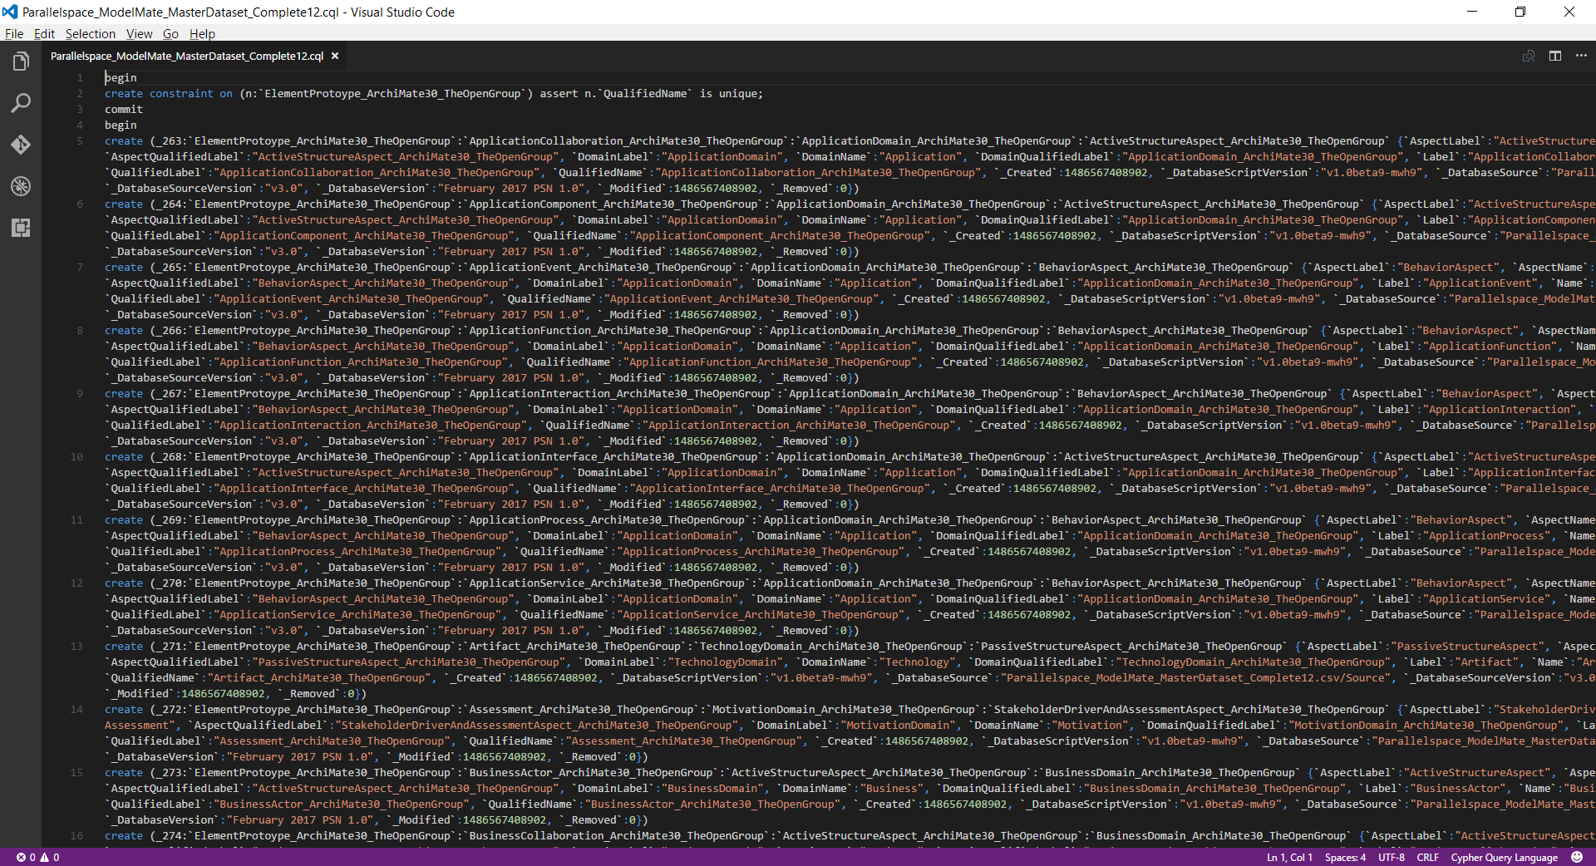Open the Go menu

(x=170, y=34)
